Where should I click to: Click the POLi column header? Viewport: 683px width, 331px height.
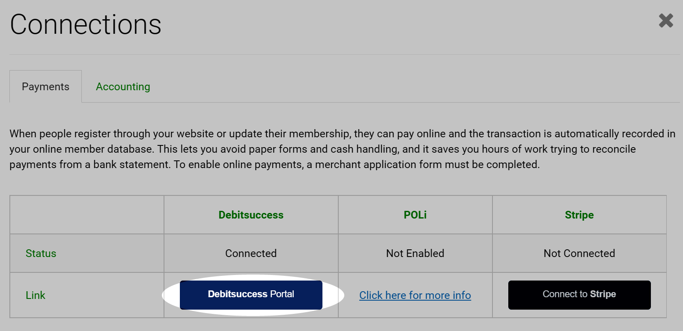tap(415, 215)
